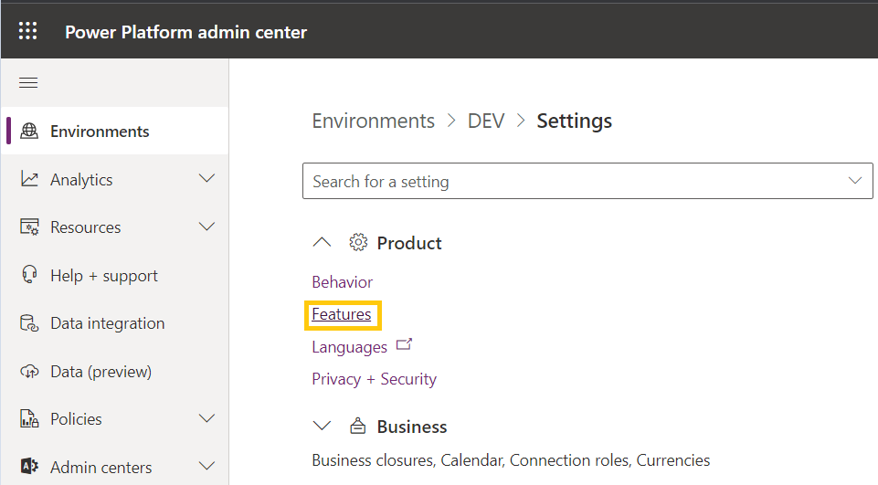Click the Admin centers icon

click(x=29, y=467)
